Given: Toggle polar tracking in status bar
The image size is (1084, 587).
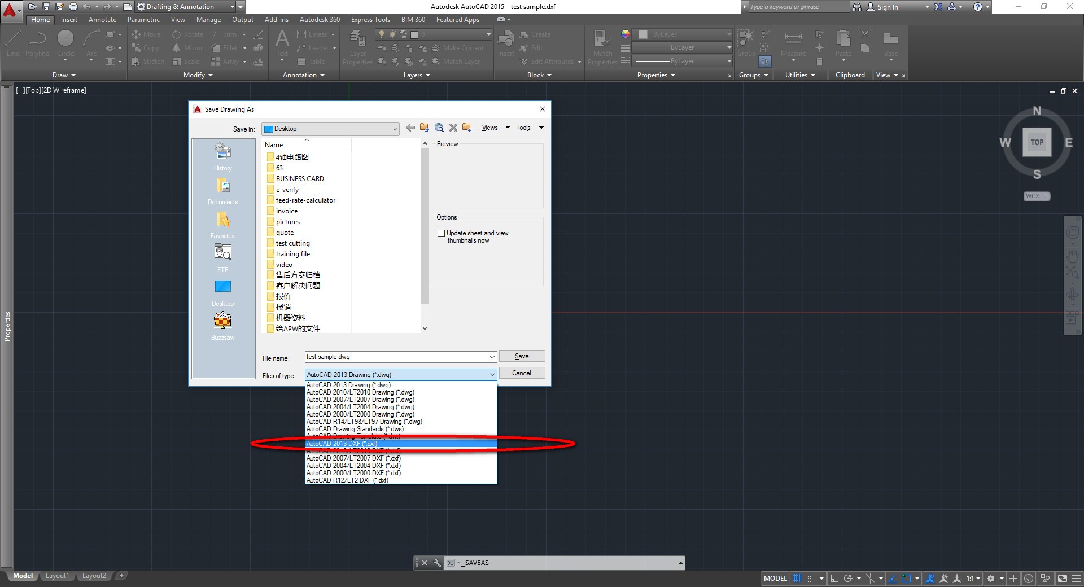Looking at the screenshot, I should pos(848,579).
